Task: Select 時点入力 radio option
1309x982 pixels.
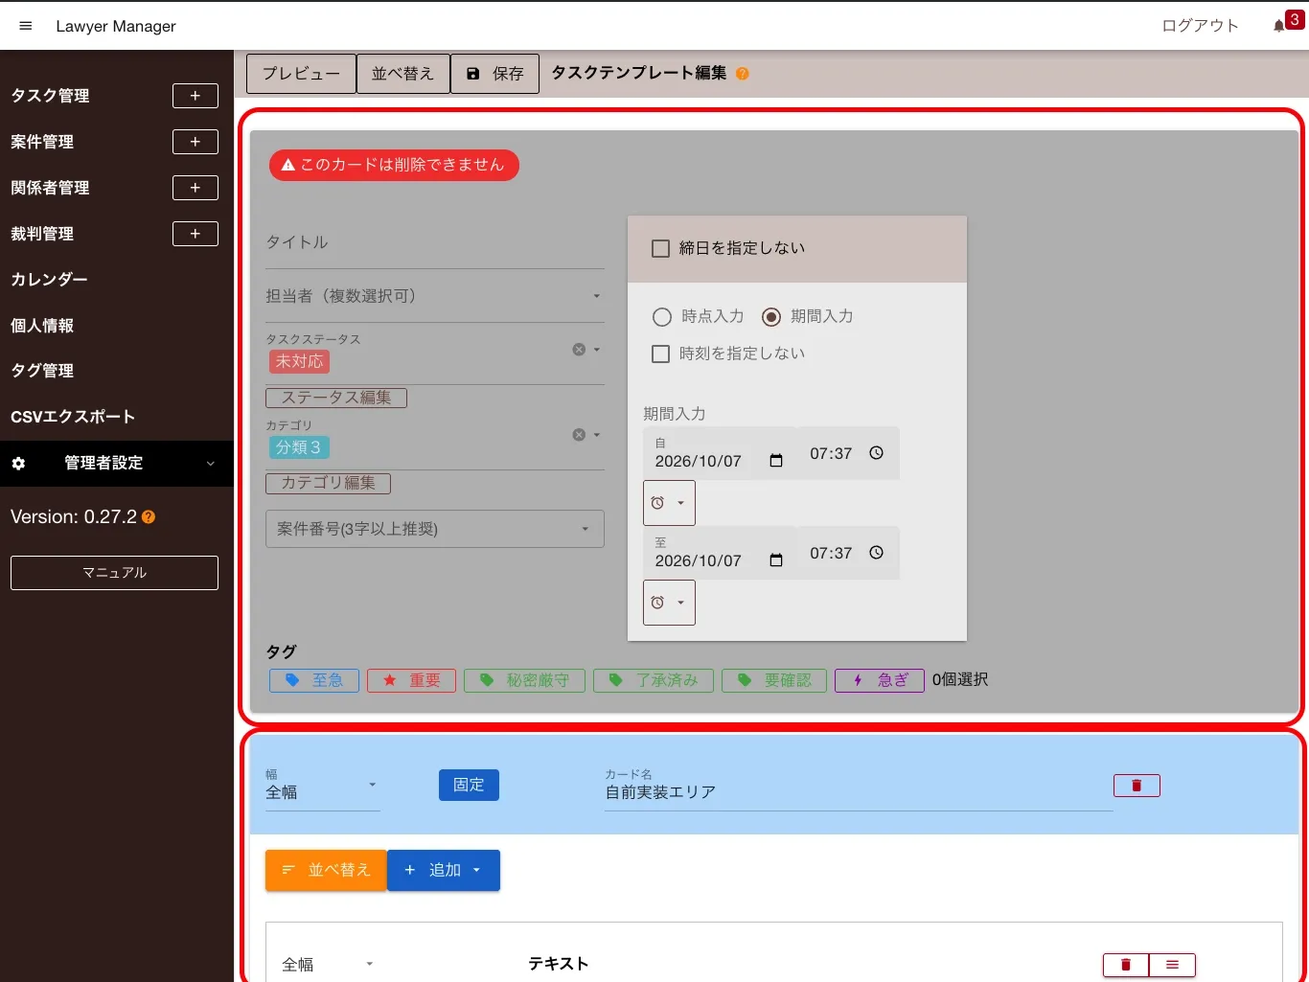Action: [x=662, y=317]
